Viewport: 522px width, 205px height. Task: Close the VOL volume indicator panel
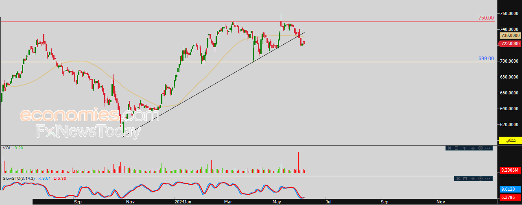click(450, 148)
